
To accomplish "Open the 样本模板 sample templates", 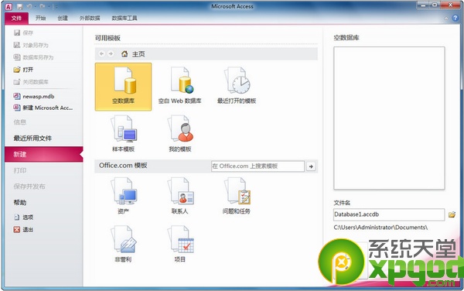I will pyautogui.click(x=123, y=134).
